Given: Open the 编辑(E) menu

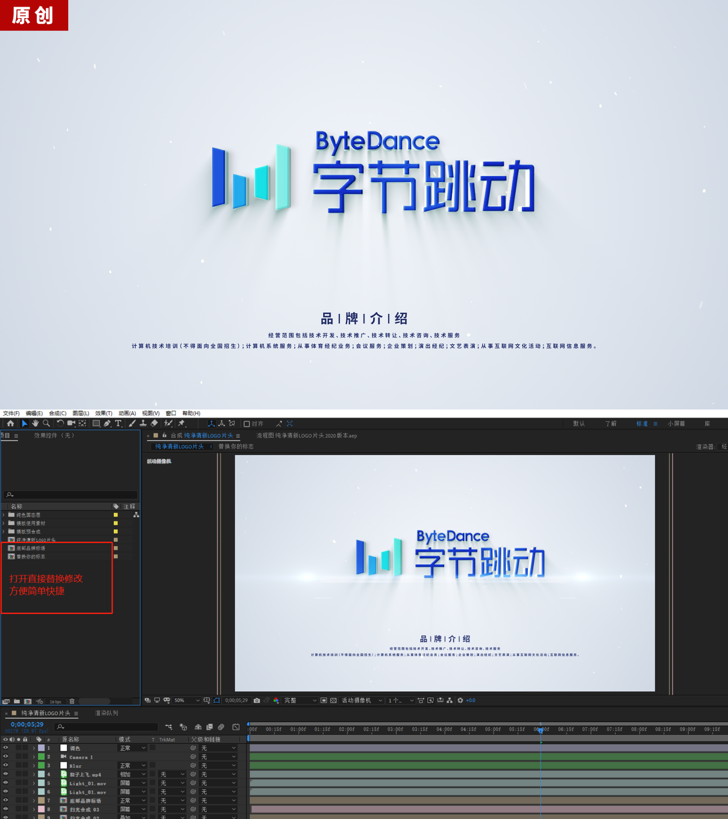Looking at the screenshot, I should pos(34,413).
